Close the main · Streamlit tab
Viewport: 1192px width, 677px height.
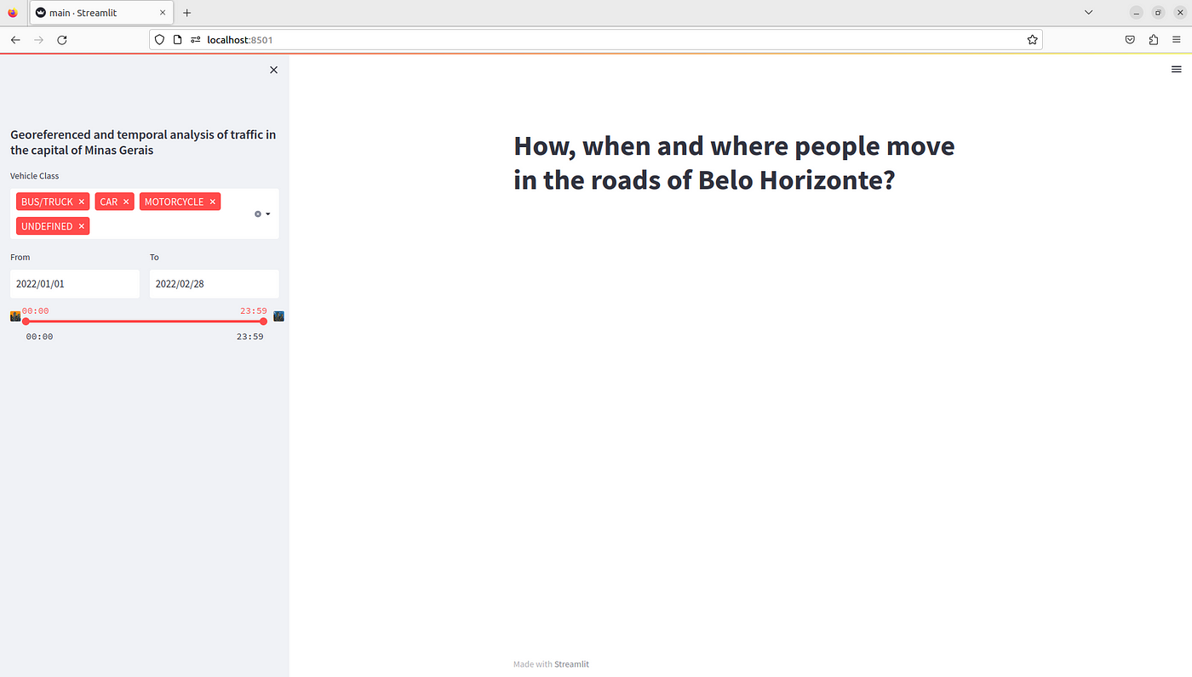(x=163, y=13)
